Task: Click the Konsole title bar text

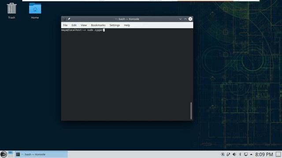Action: (127, 19)
